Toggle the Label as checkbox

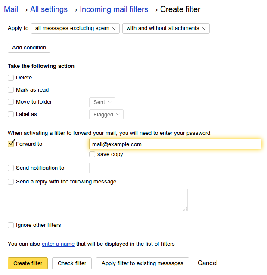pos(11,114)
